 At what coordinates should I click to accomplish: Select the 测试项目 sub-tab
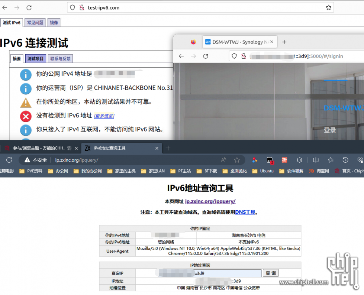click(x=36, y=59)
